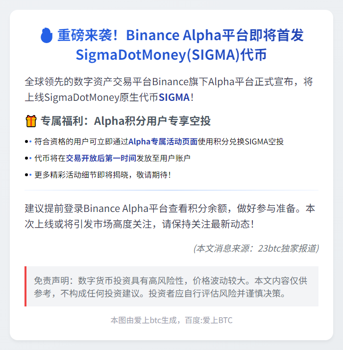Screen dimensions: 343x350
Task: Click 使用积分兑换SIGMA空投 in first bullet
Action: point(241,142)
